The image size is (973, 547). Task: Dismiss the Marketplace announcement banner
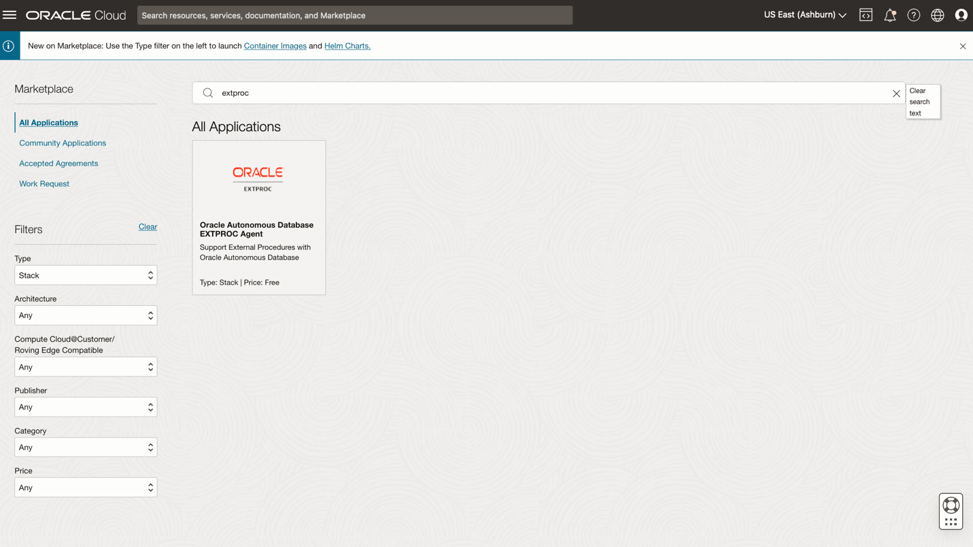tap(962, 46)
